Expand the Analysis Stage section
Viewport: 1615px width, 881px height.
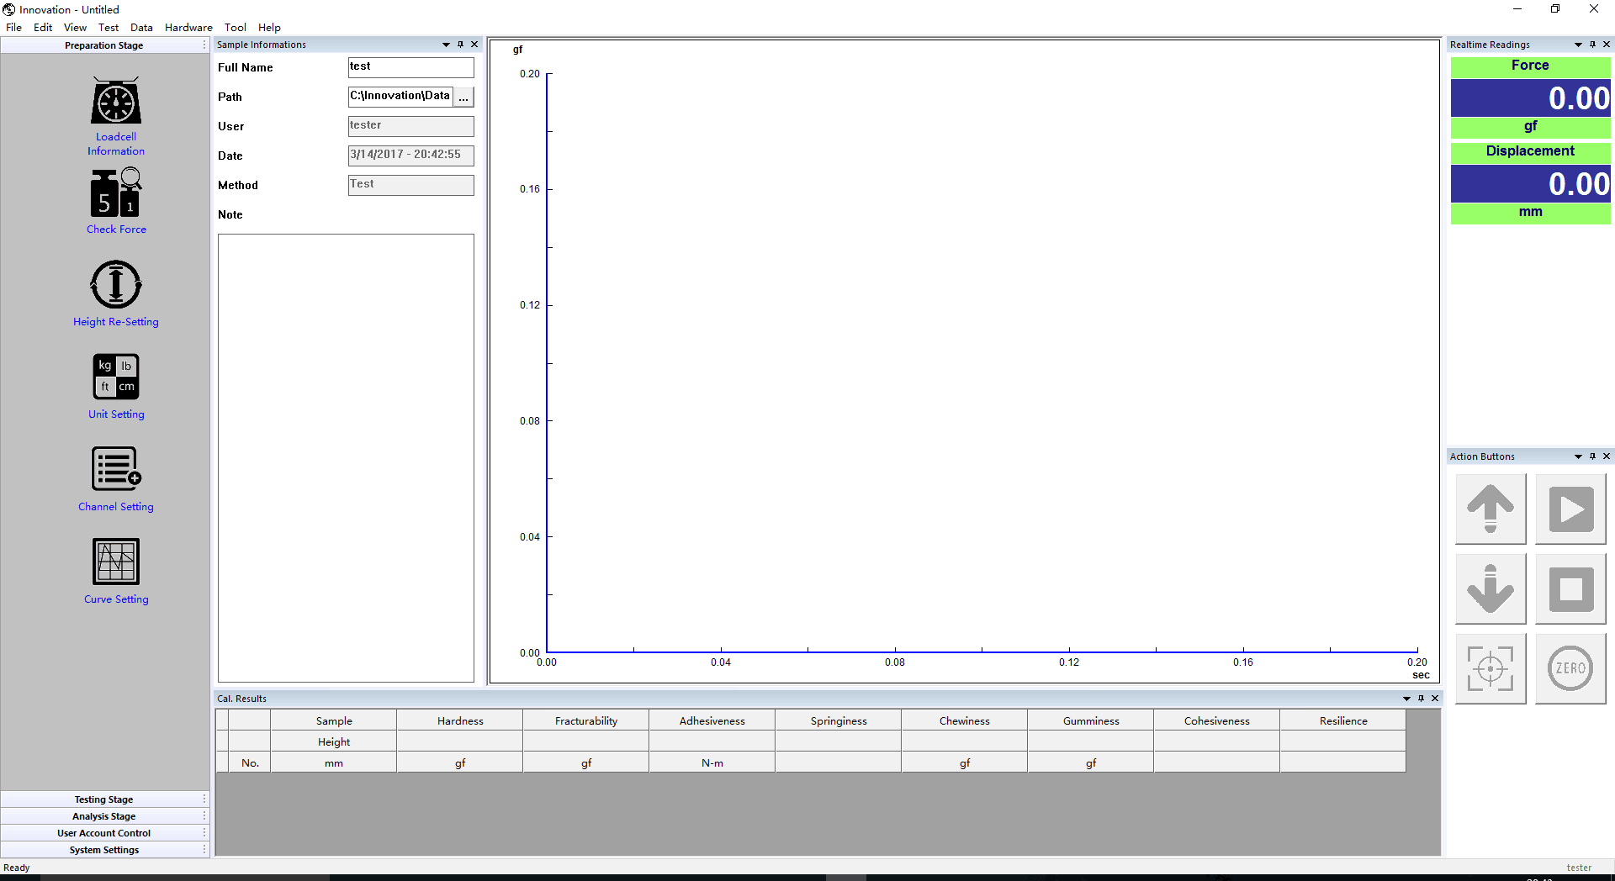pyautogui.click(x=103, y=816)
